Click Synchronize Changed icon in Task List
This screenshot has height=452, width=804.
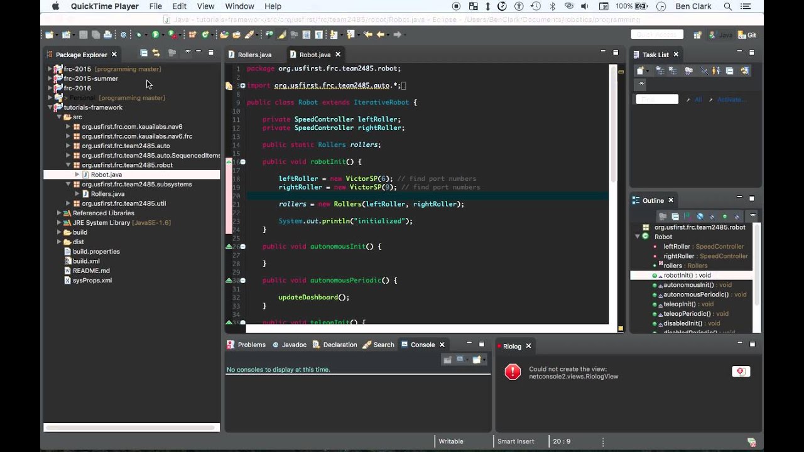point(745,70)
